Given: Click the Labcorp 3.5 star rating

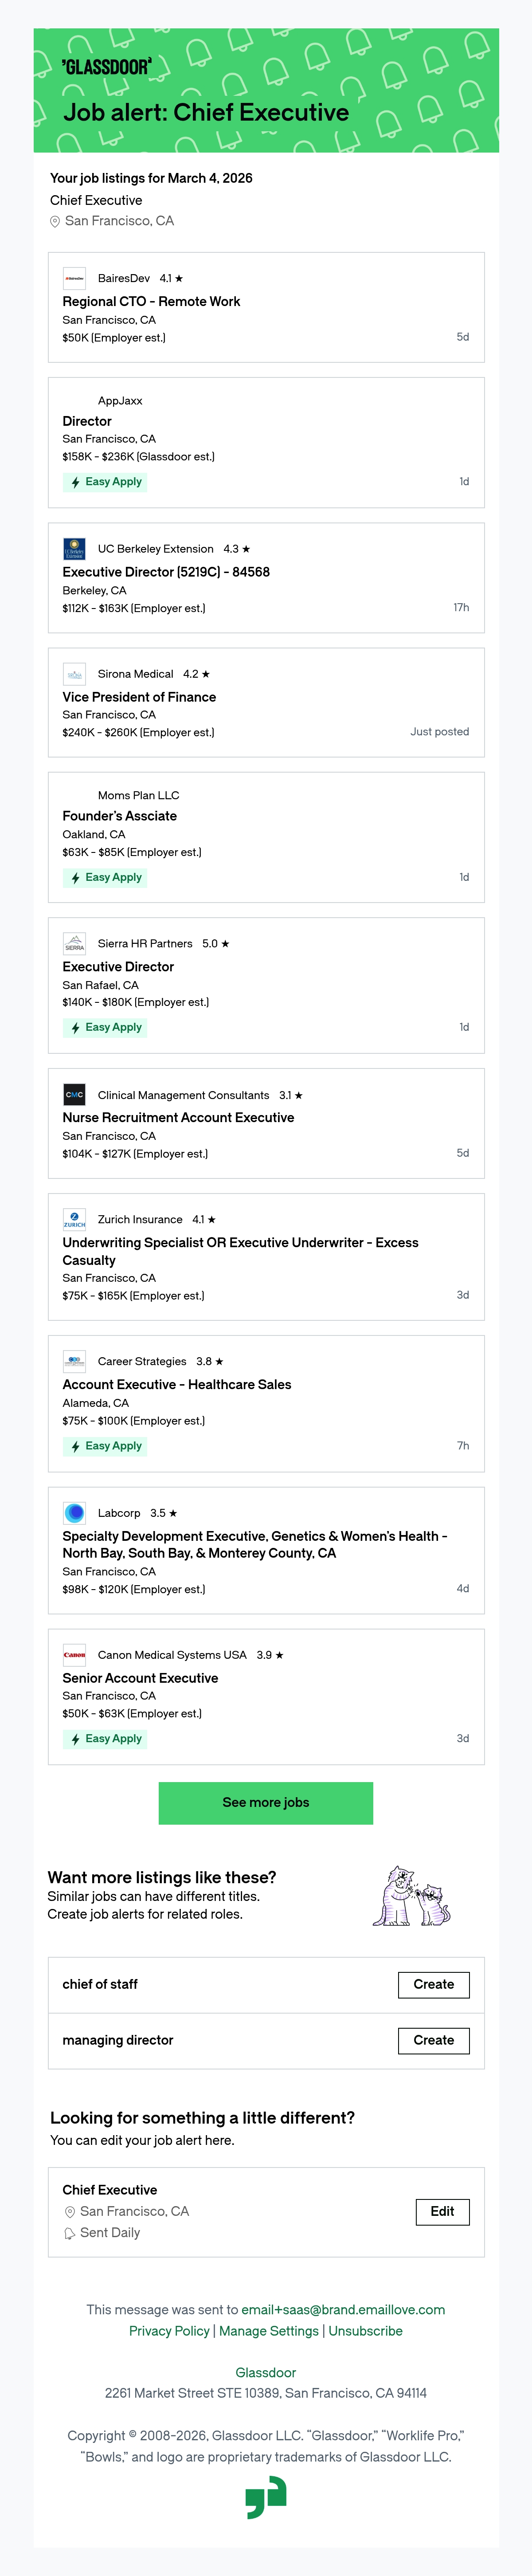Looking at the screenshot, I should tap(164, 1513).
